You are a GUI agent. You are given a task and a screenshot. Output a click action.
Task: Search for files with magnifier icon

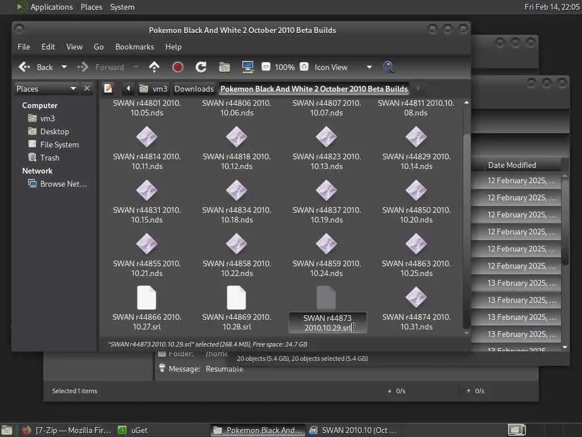coord(388,67)
